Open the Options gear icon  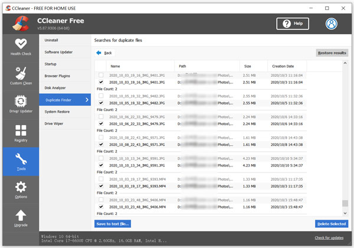[21, 187]
